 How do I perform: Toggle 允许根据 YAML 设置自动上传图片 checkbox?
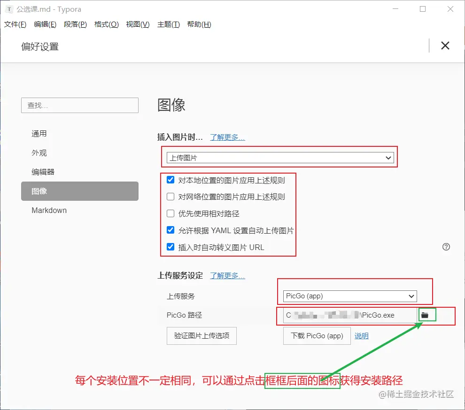point(170,230)
